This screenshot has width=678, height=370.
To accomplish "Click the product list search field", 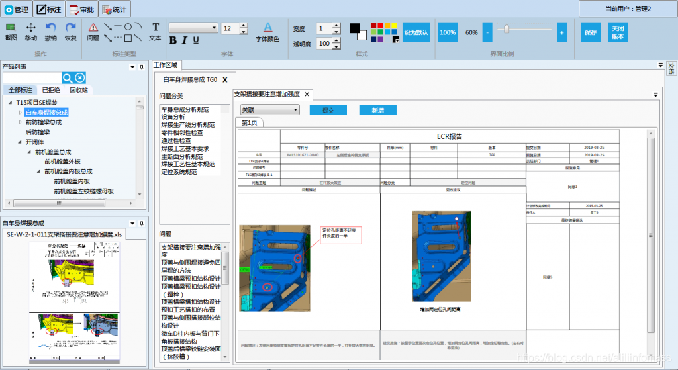I will [32, 78].
